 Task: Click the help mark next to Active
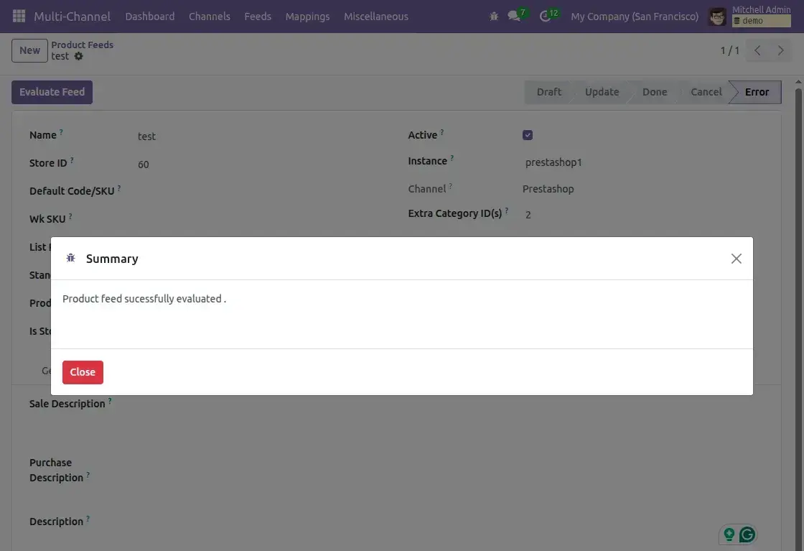tap(442, 132)
